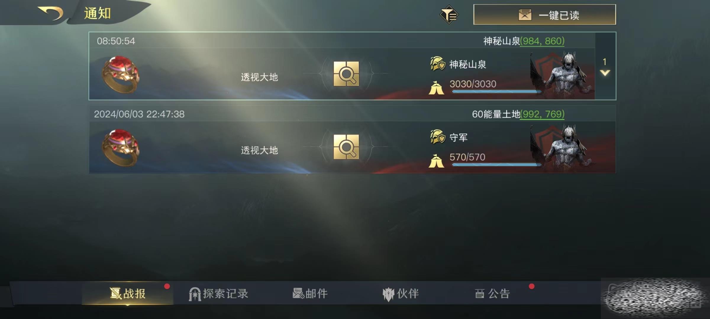
Task: Open the 伙伴 tab
Action: 401,294
